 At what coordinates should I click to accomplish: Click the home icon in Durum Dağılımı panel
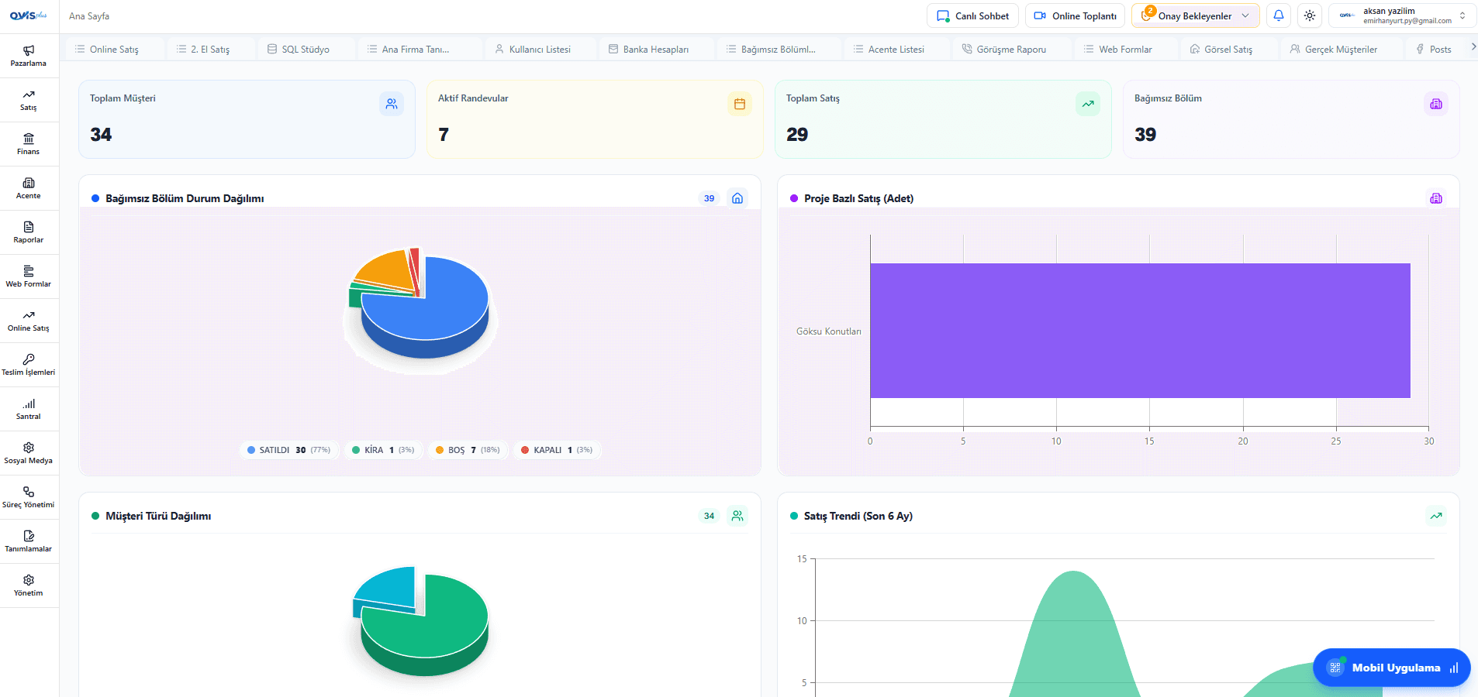[737, 198]
